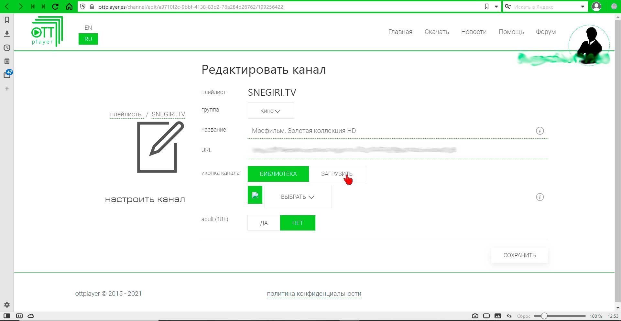The image size is (621, 321).
Task: Save the channel with СОХРАНИТЬ
Action: (x=519, y=255)
